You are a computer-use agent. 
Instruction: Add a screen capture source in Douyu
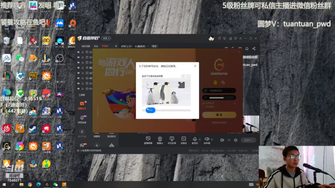pyautogui.click(x=148, y=140)
